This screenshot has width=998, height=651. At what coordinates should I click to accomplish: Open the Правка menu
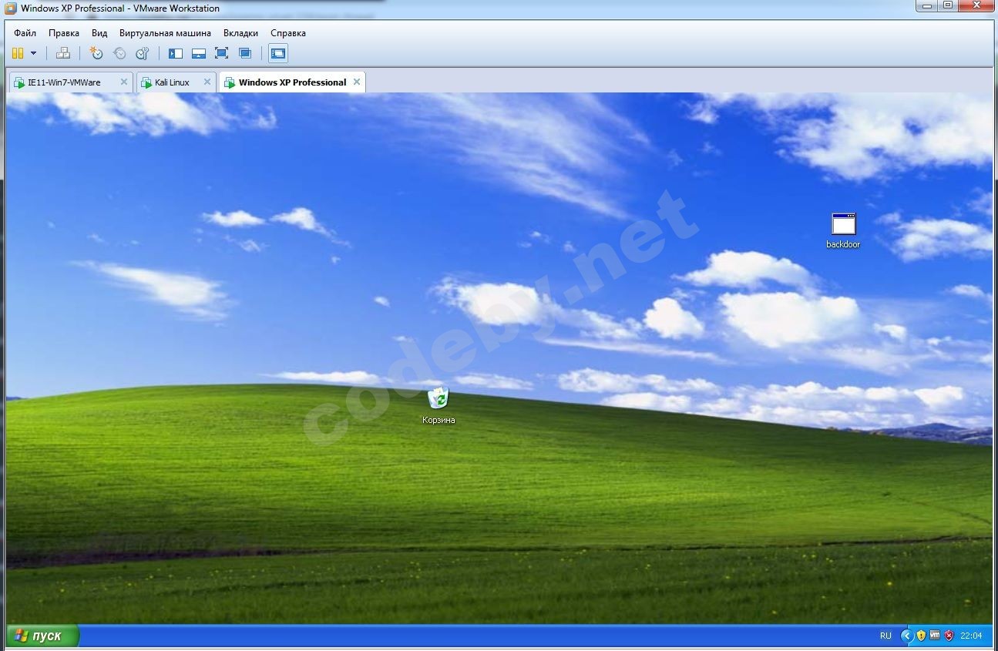click(64, 33)
